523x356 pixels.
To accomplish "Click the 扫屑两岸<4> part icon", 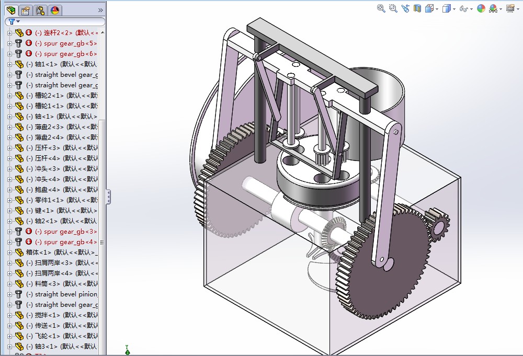I will click(x=19, y=273).
